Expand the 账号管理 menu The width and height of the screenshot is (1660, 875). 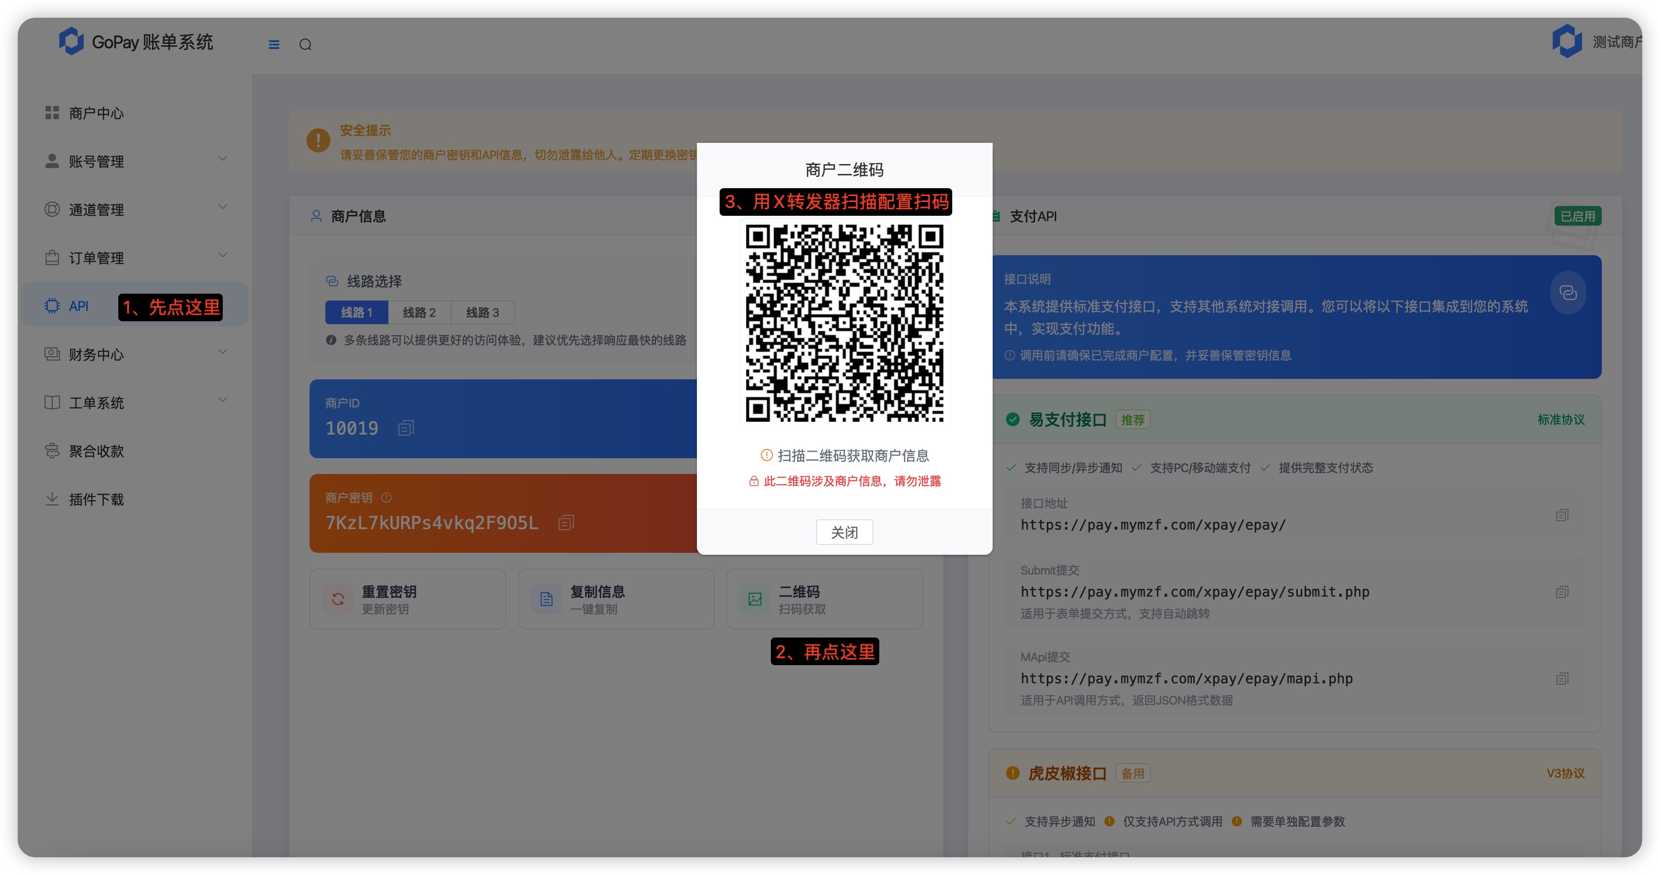tap(134, 161)
